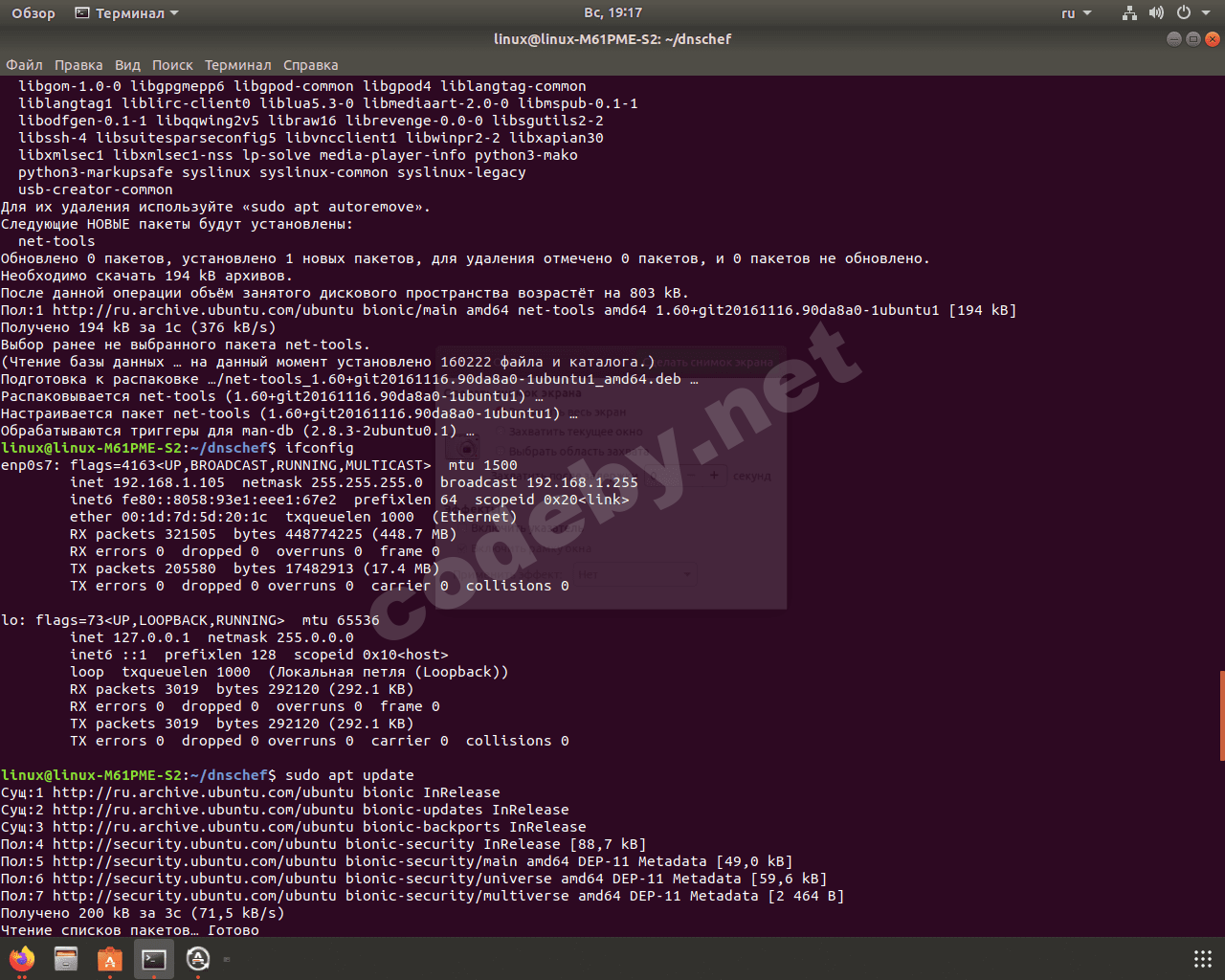Click the loopback address 127.0.0.1
This screenshot has width=1225, height=980.
pos(152,637)
